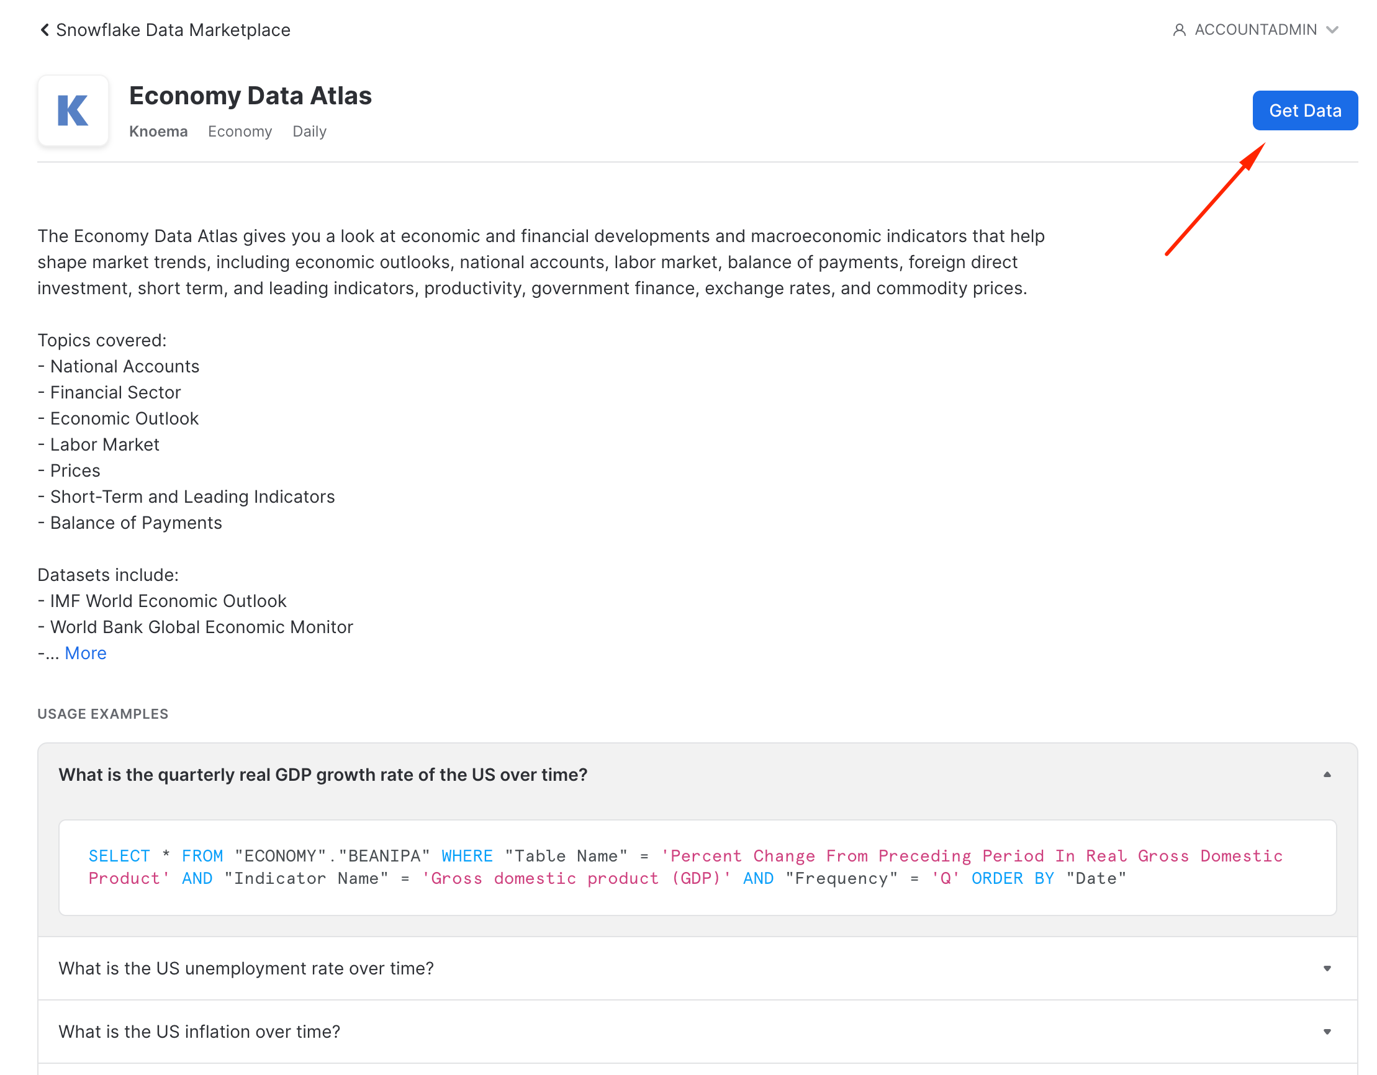Click the USAGE EXAMPLES section heading
The image size is (1377, 1075).
pyautogui.click(x=103, y=714)
